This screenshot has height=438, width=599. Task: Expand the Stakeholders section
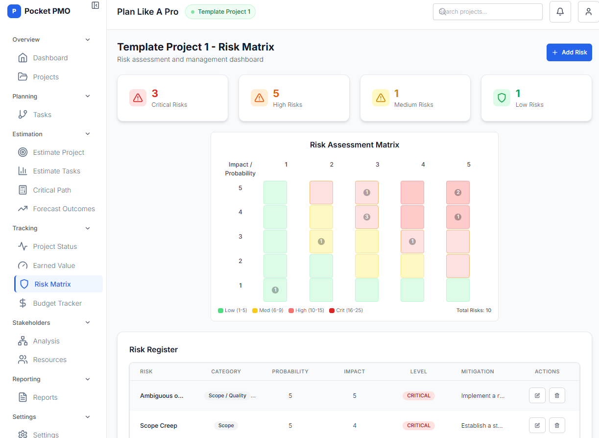(87, 322)
